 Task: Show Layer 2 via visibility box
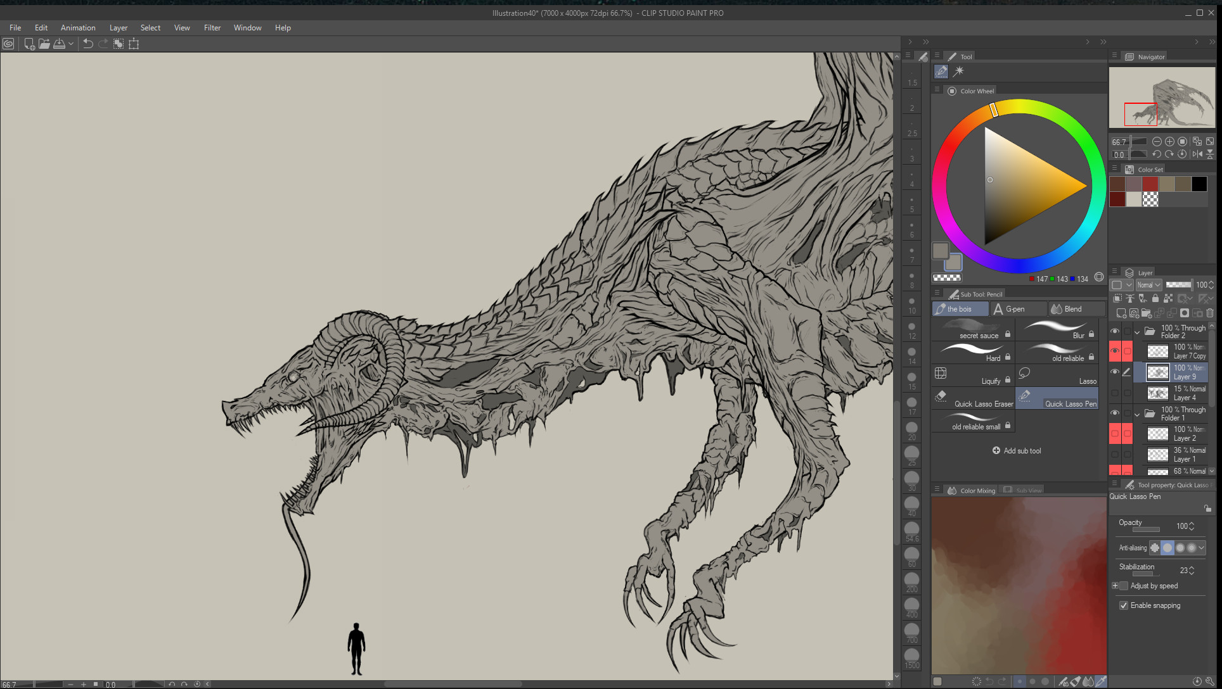pyautogui.click(x=1115, y=434)
